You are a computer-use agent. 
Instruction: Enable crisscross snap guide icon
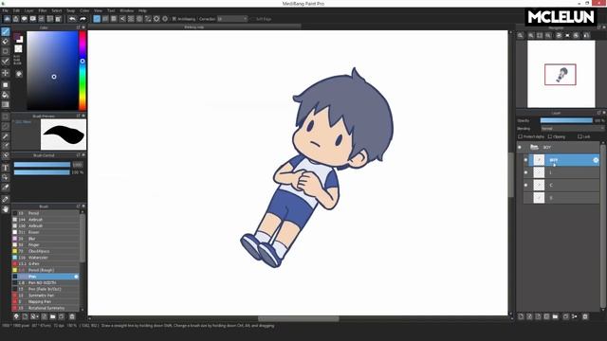click(x=114, y=19)
